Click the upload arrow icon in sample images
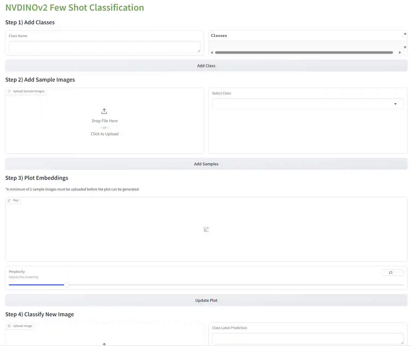The height and width of the screenshot is (346, 411). tap(104, 111)
